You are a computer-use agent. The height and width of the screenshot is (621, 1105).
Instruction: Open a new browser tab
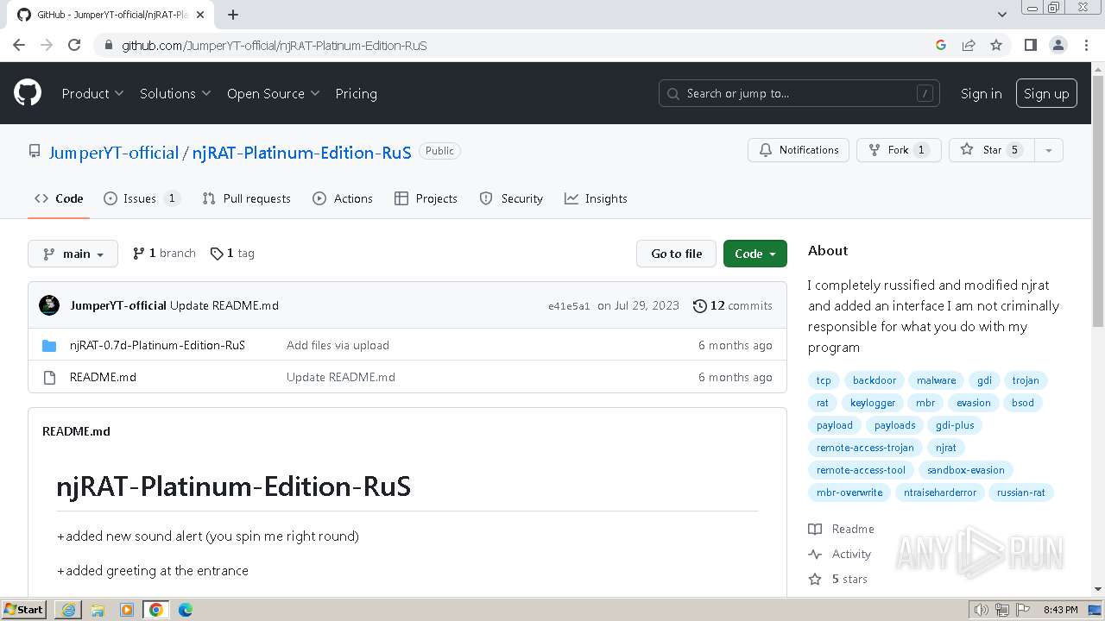[x=233, y=15]
